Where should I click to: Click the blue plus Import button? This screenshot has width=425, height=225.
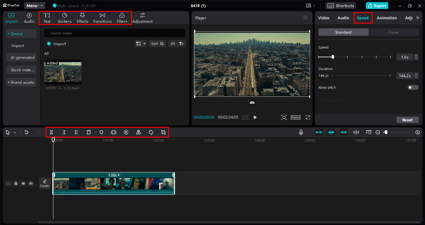point(56,44)
